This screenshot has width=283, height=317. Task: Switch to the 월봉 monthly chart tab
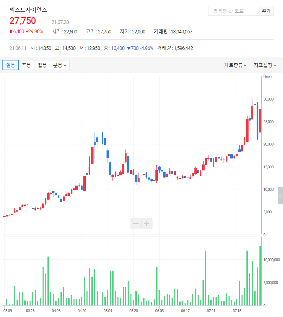pos(42,65)
